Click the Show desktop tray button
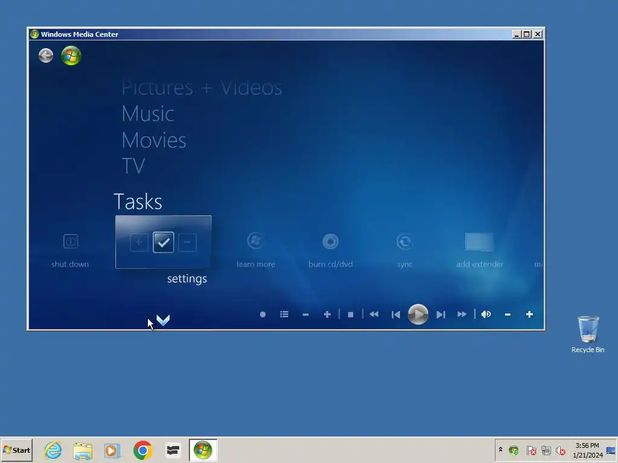This screenshot has height=463, width=618. click(611, 450)
